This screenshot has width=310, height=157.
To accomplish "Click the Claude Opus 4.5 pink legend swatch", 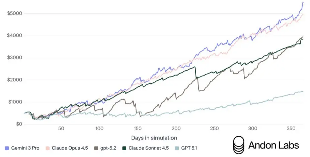I will pos(48,148).
